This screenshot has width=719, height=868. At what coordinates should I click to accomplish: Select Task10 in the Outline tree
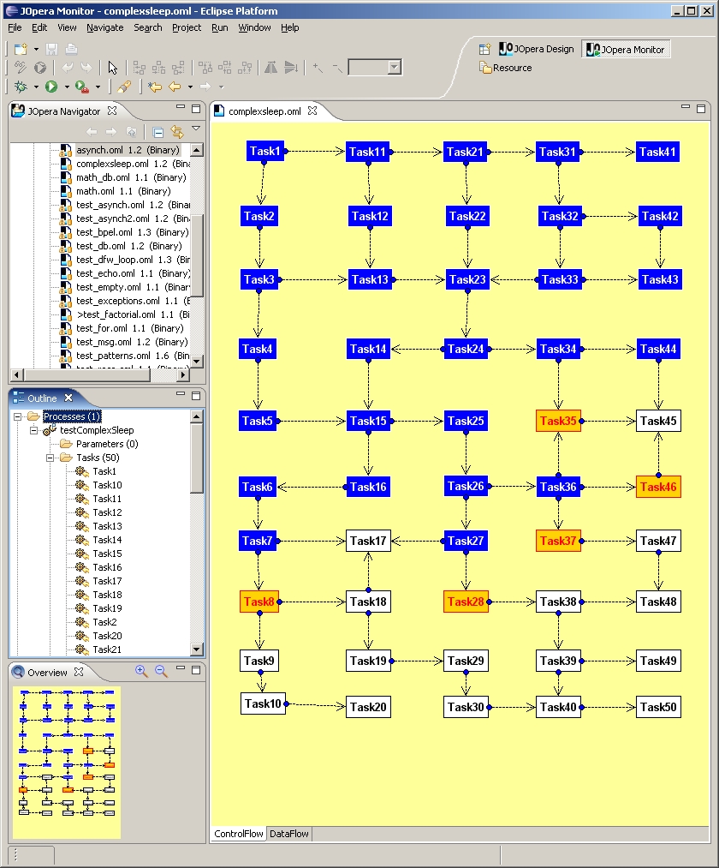tap(107, 485)
